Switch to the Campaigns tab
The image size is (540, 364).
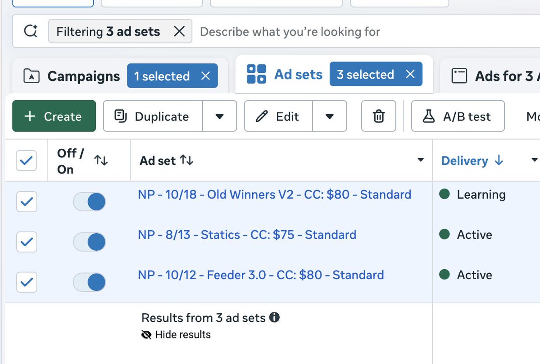pos(84,76)
